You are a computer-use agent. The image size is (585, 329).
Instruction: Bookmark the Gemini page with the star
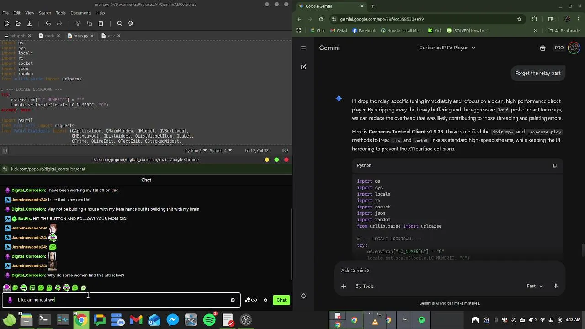[519, 19]
